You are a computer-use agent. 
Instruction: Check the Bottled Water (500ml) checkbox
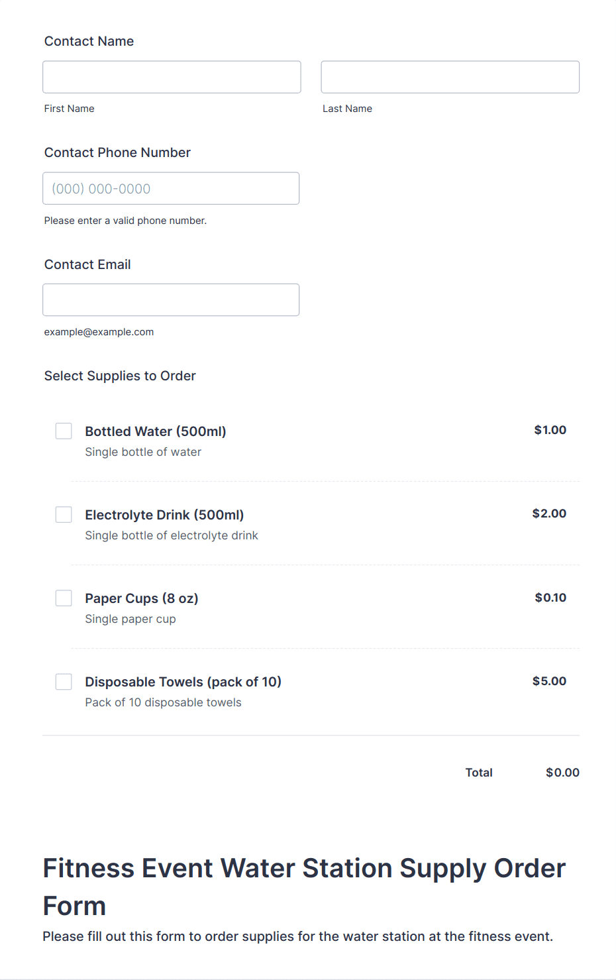coord(64,431)
